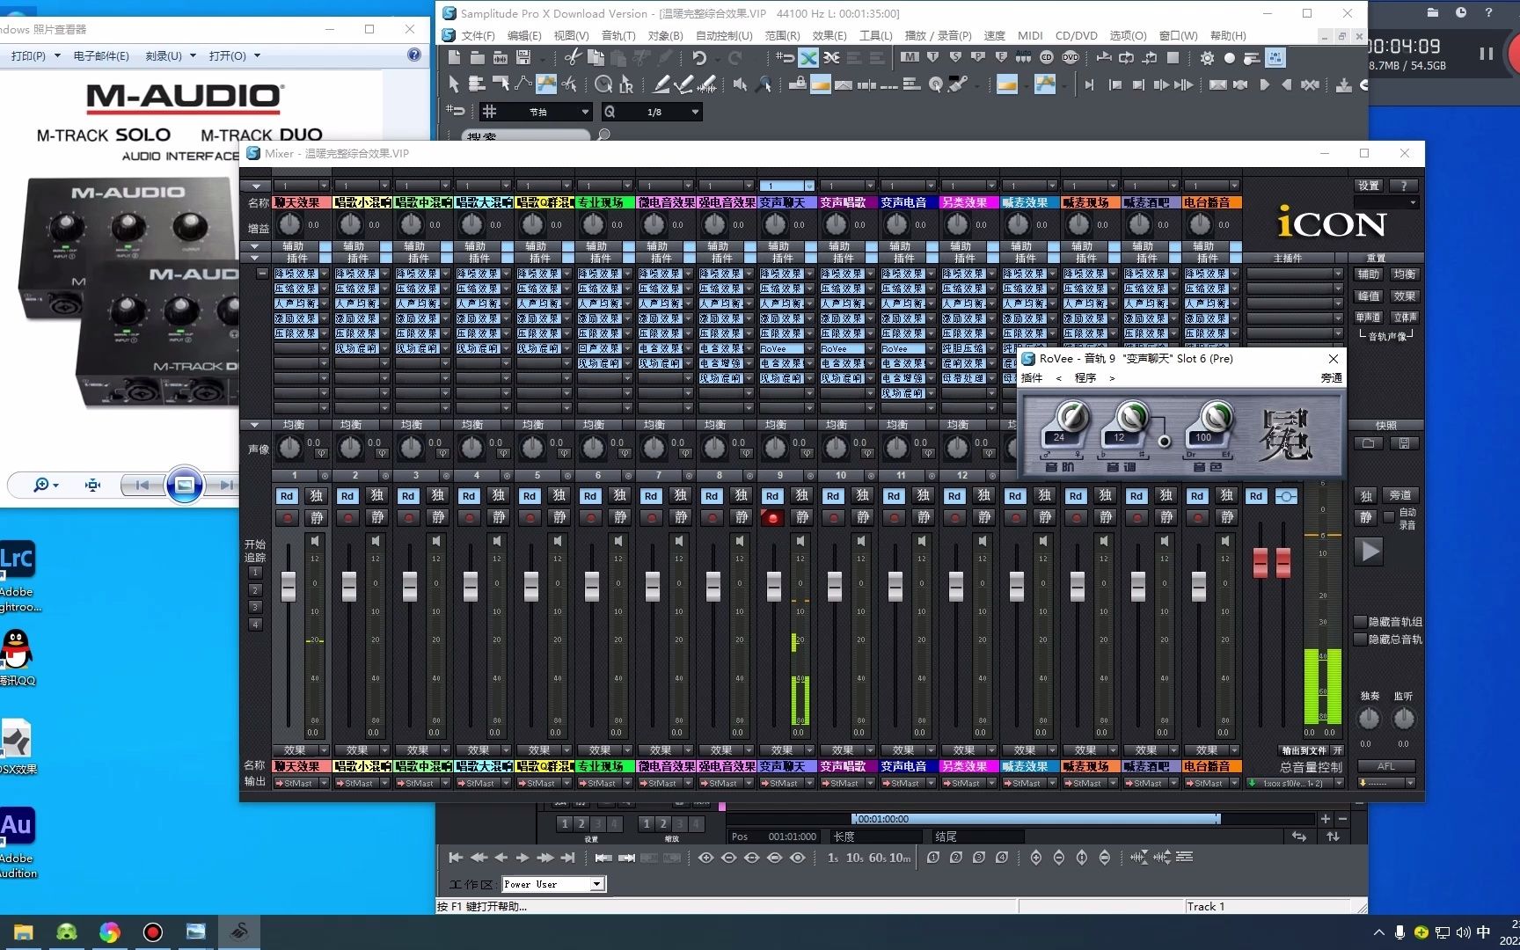
Task: Click the zoom magnifier in photo viewer
Action: coord(44,485)
